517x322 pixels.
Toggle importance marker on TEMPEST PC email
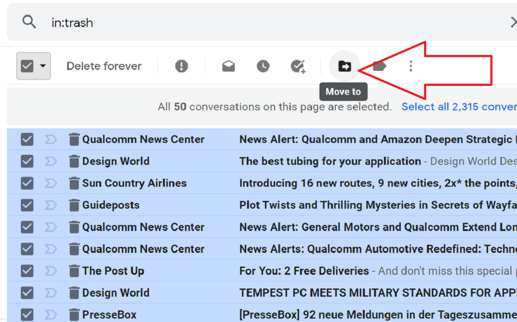50,293
